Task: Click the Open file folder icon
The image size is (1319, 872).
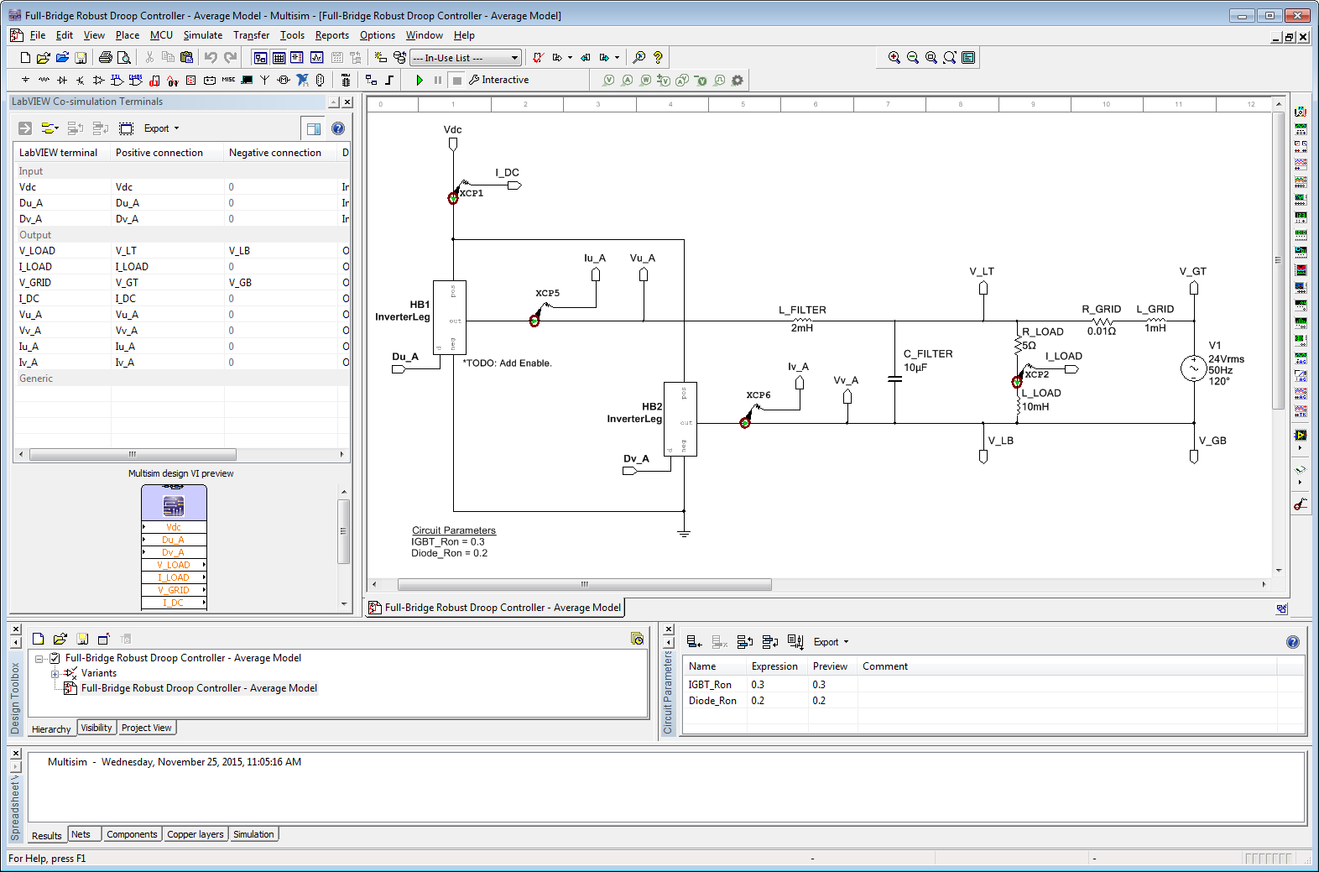Action: click(x=44, y=58)
